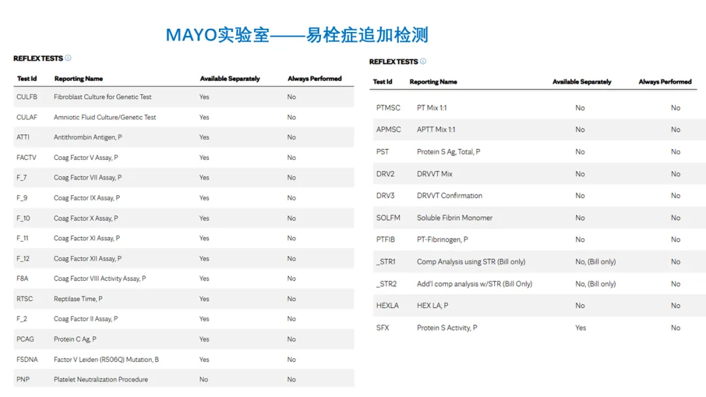Select PT-Fibrinogen, P
Screen dimensions: 706x397
click(x=442, y=240)
